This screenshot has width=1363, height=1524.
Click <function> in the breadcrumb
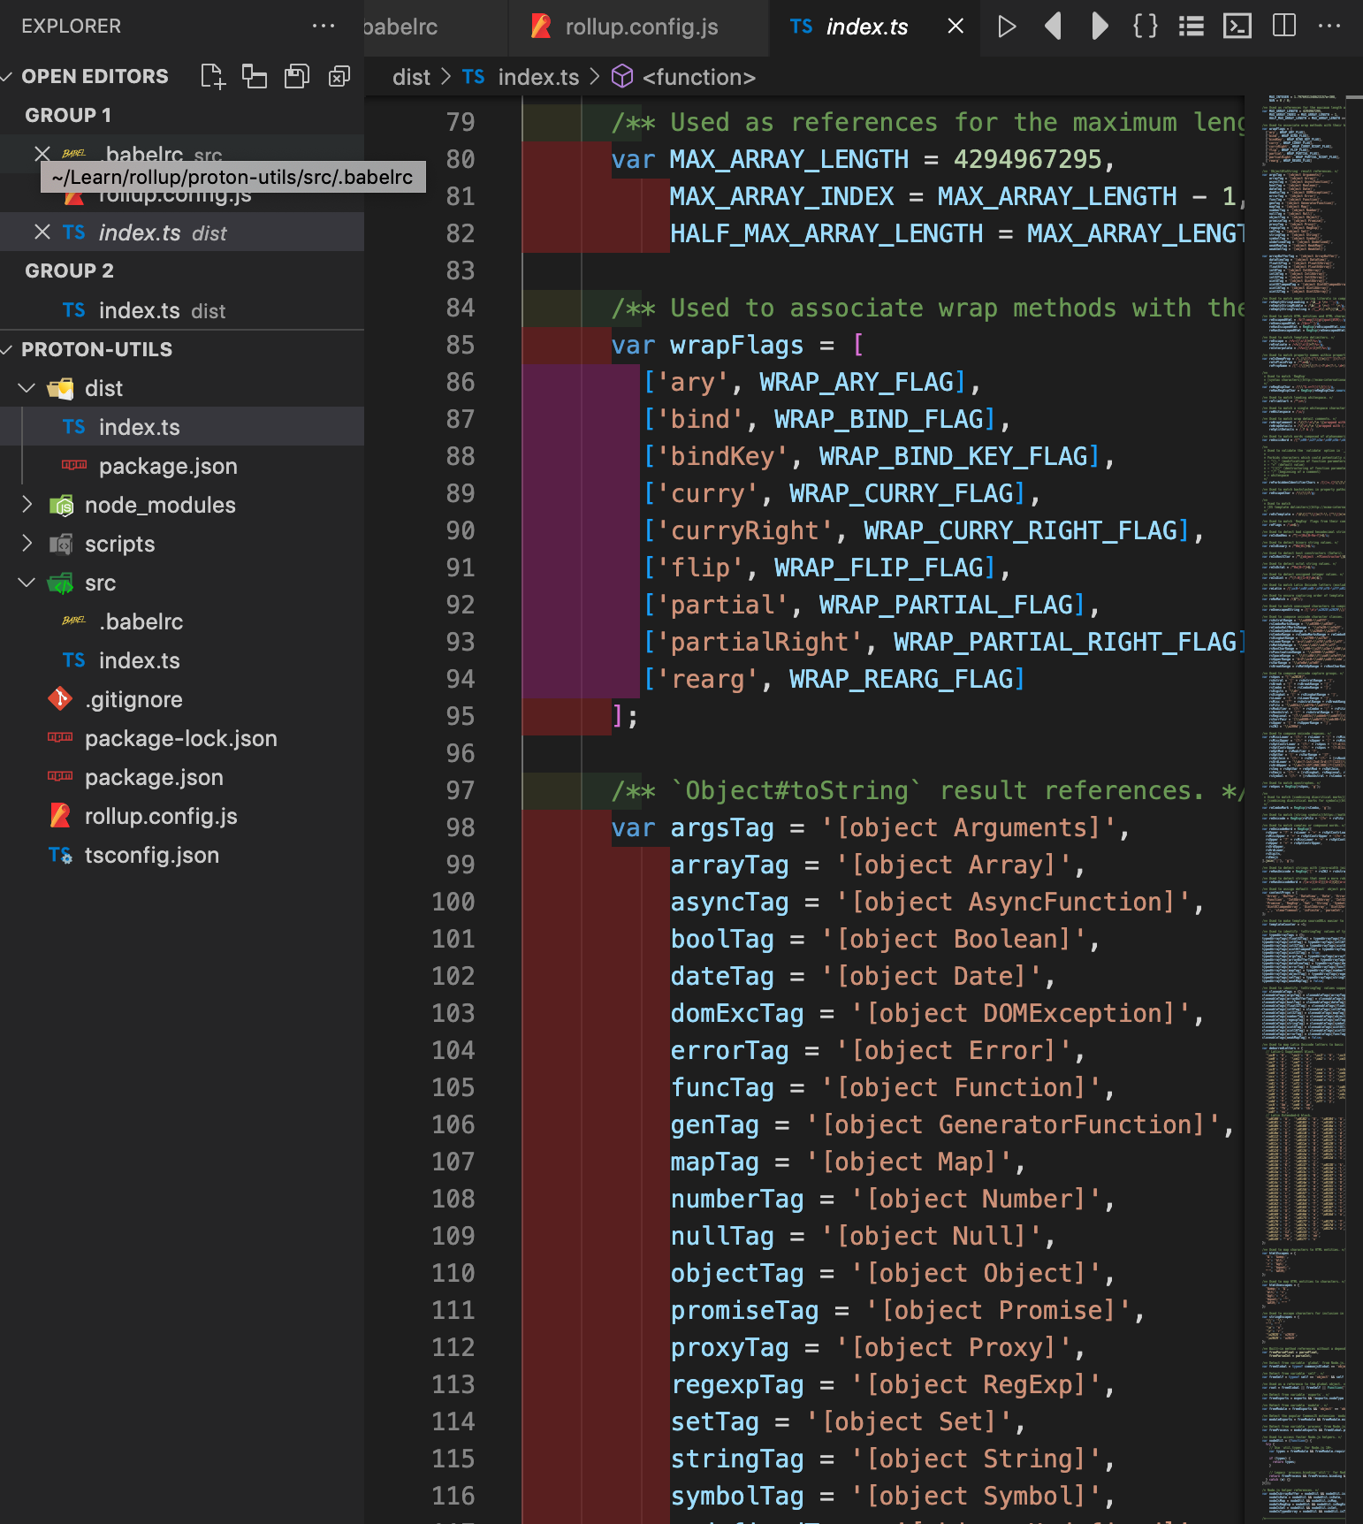tap(698, 78)
